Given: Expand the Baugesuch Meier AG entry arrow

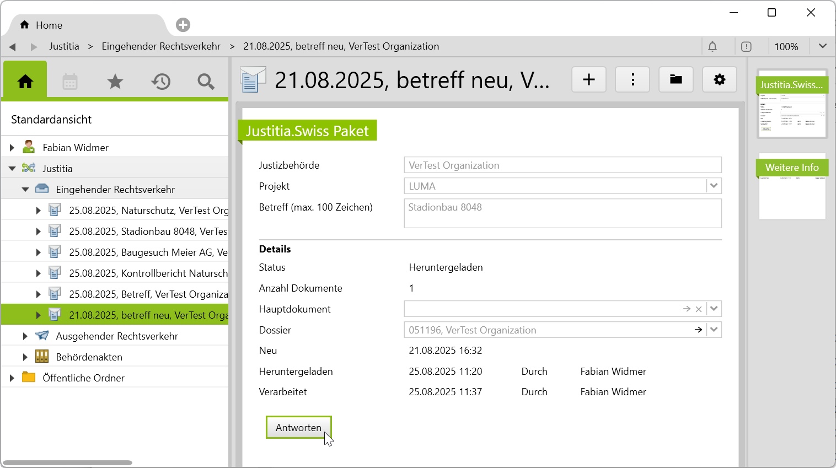Looking at the screenshot, I should (38, 252).
